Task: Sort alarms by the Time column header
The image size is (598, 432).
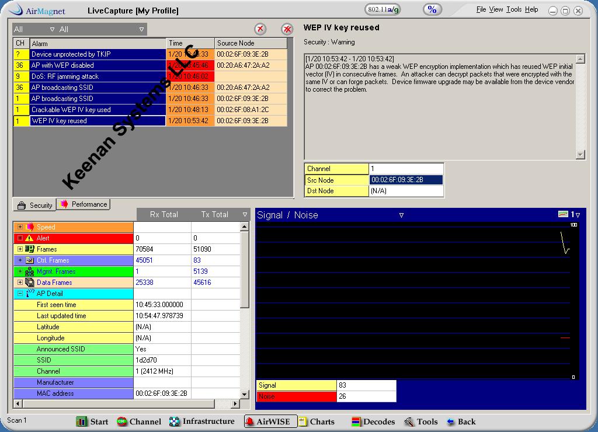Action: (190, 43)
